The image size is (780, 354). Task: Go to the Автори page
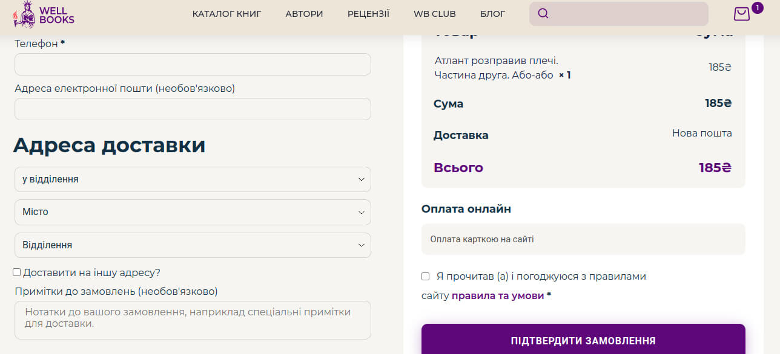click(x=304, y=14)
